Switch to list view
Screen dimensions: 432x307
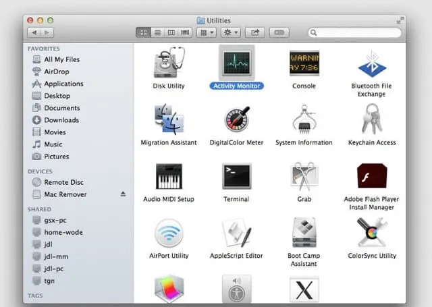(157, 32)
